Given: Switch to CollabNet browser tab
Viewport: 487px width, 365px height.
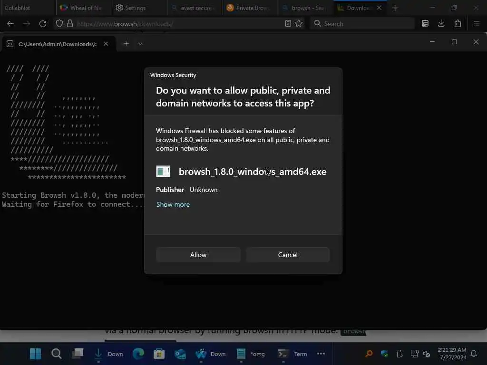Looking at the screenshot, I should tap(28, 8).
